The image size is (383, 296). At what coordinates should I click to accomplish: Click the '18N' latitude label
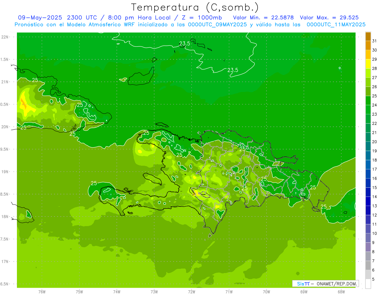(5, 217)
